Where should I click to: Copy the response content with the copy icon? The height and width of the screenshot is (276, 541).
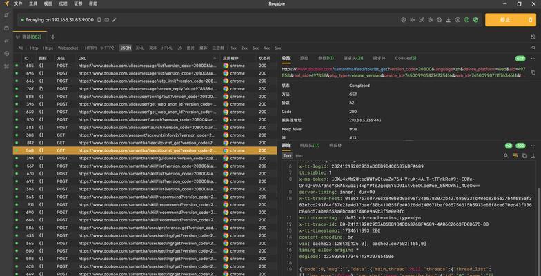(x=524, y=156)
